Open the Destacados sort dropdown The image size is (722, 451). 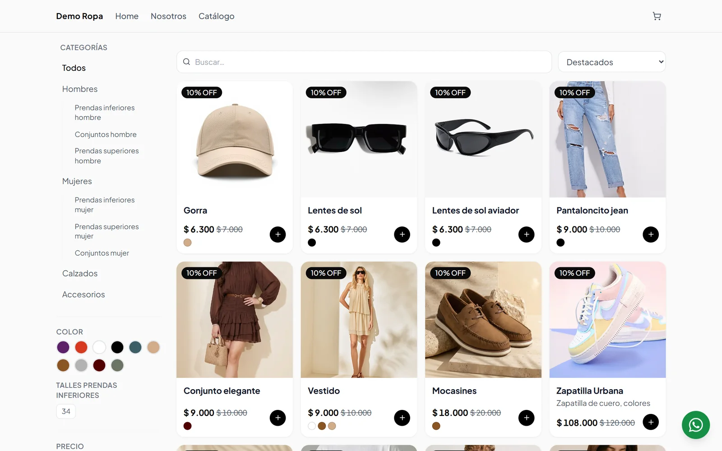coord(612,62)
